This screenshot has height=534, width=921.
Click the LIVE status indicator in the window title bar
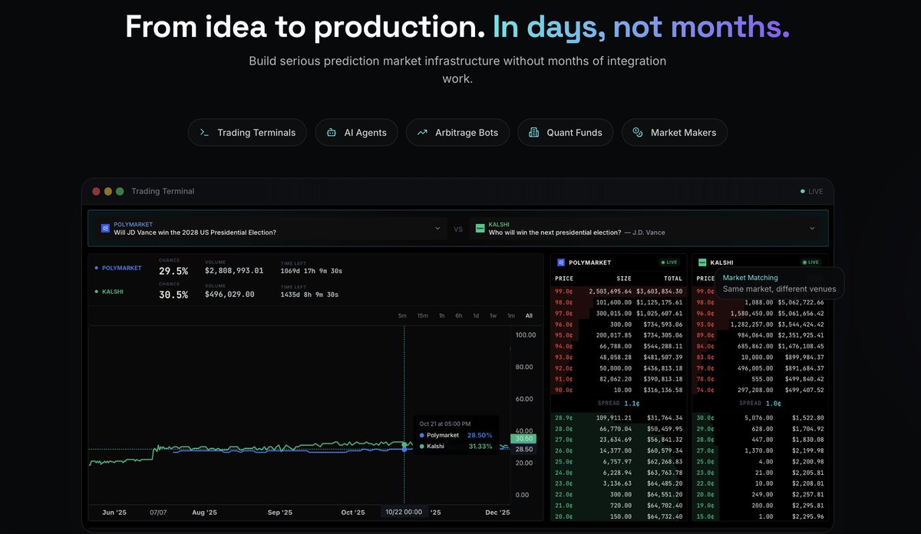coord(811,191)
